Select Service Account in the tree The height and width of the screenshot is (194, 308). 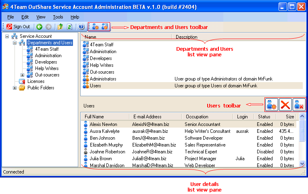pyautogui.click(x=36, y=36)
